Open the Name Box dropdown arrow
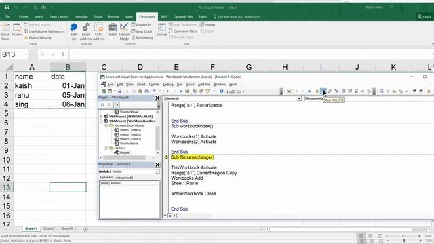434x244 pixels. pos(26,54)
